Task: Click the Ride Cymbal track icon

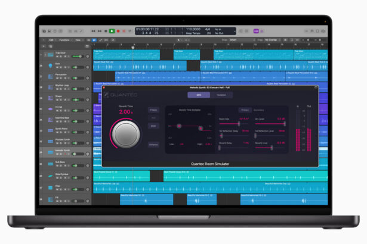Action: point(50,176)
